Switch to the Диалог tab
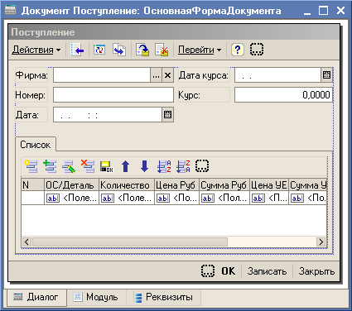This screenshot has height=311, width=352. pyautogui.click(x=36, y=297)
